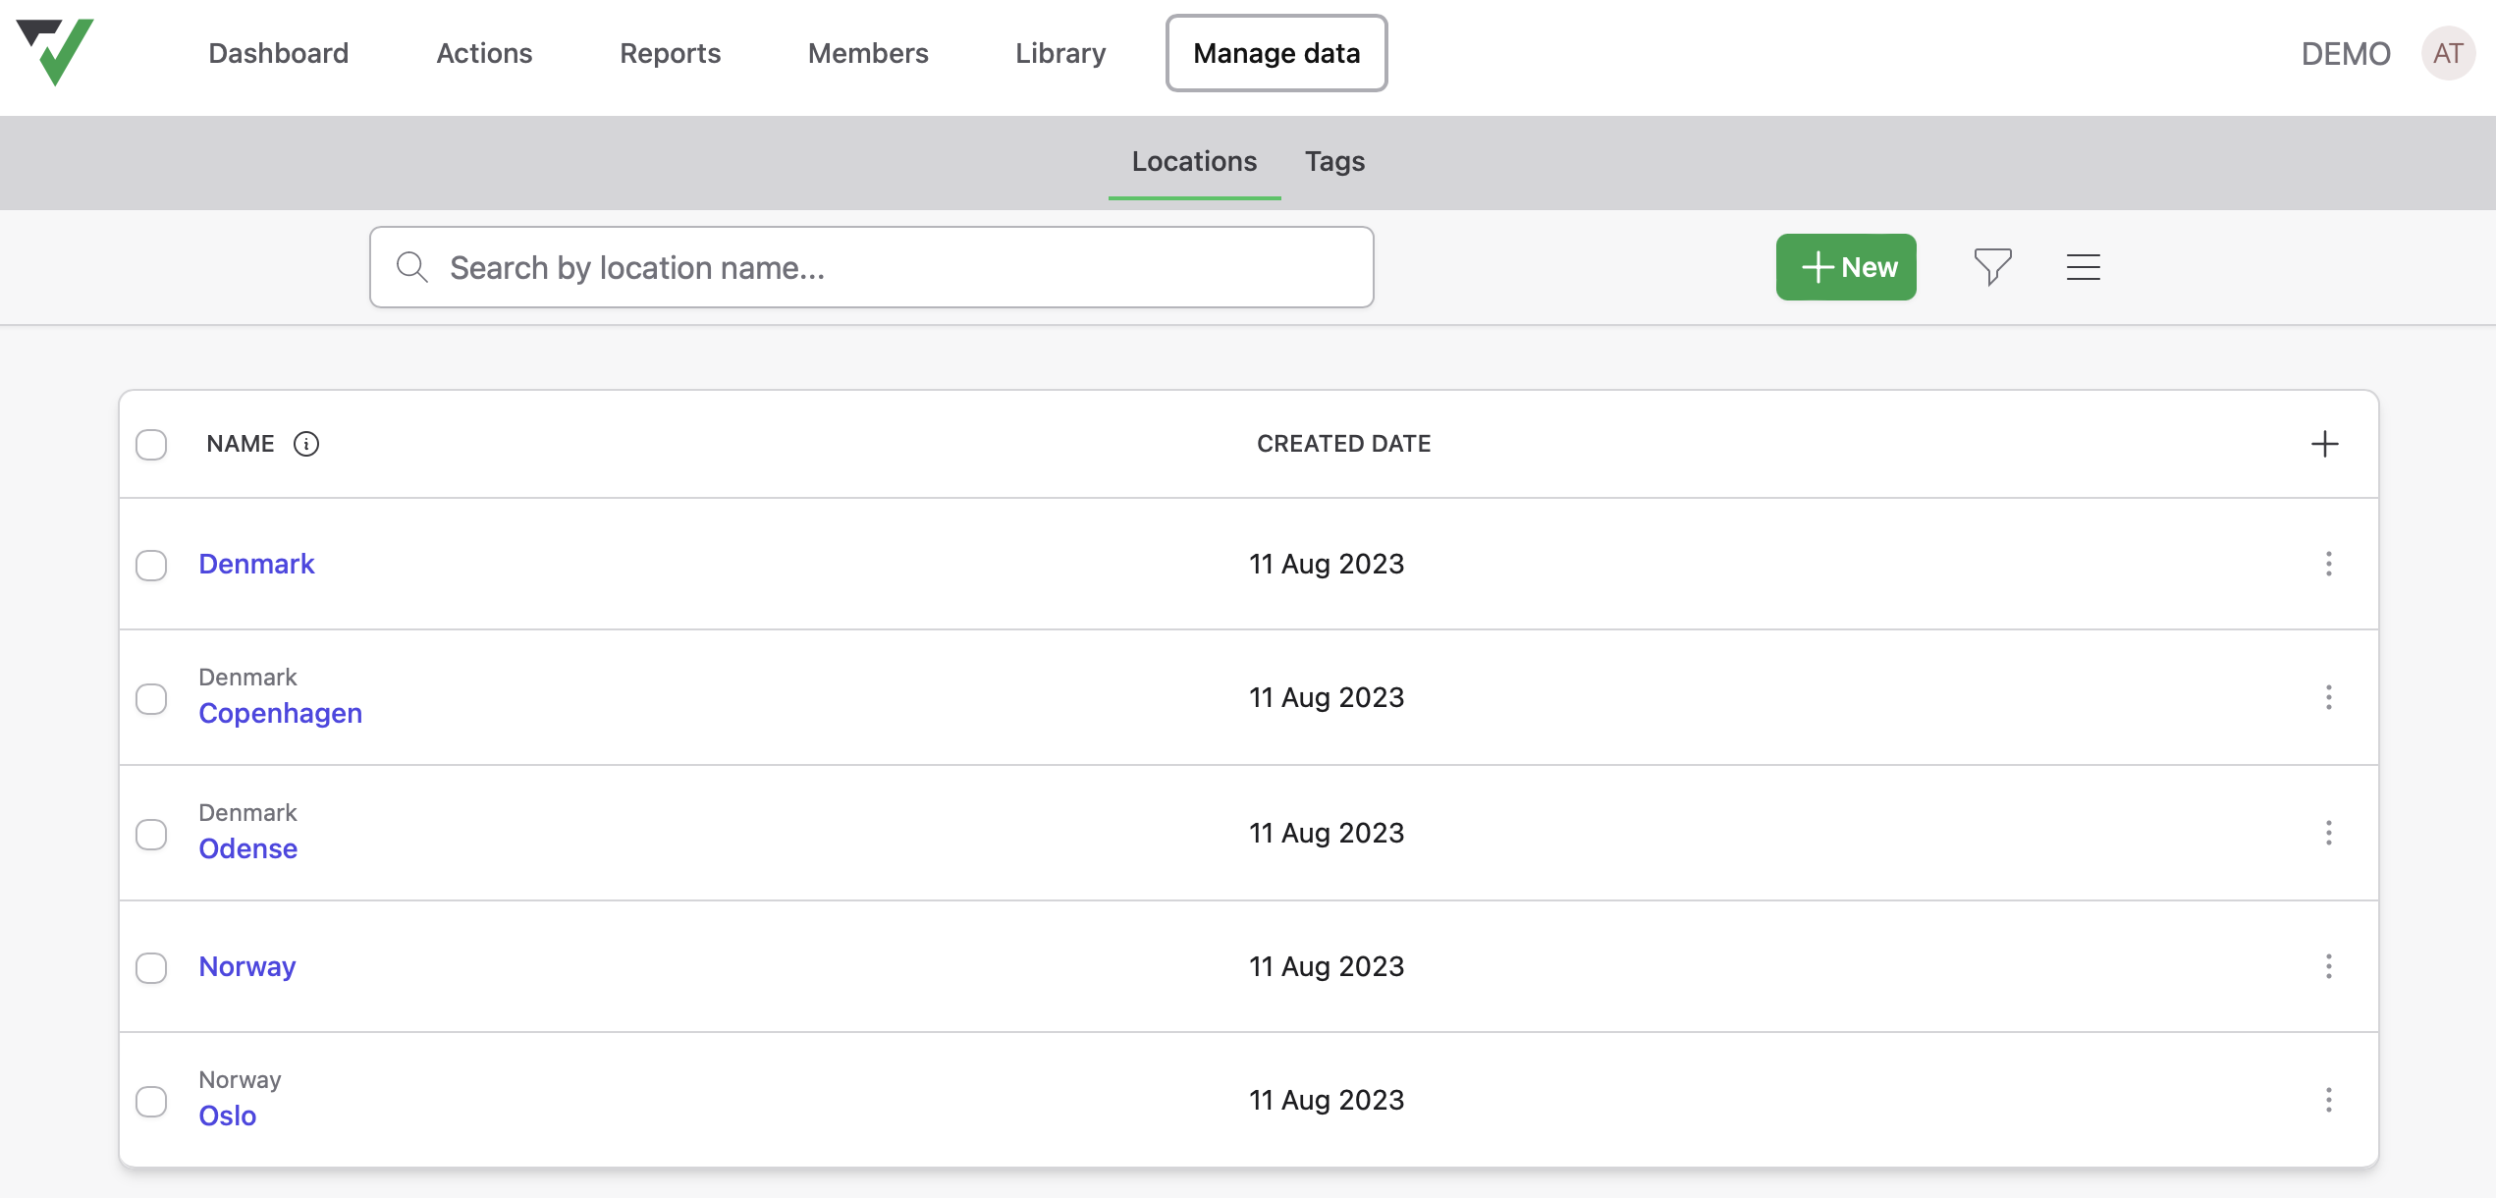Click the created date in Norway row
Image resolution: width=2496 pixels, height=1198 pixels.
pyautogui.click(x=1327, y=966)
